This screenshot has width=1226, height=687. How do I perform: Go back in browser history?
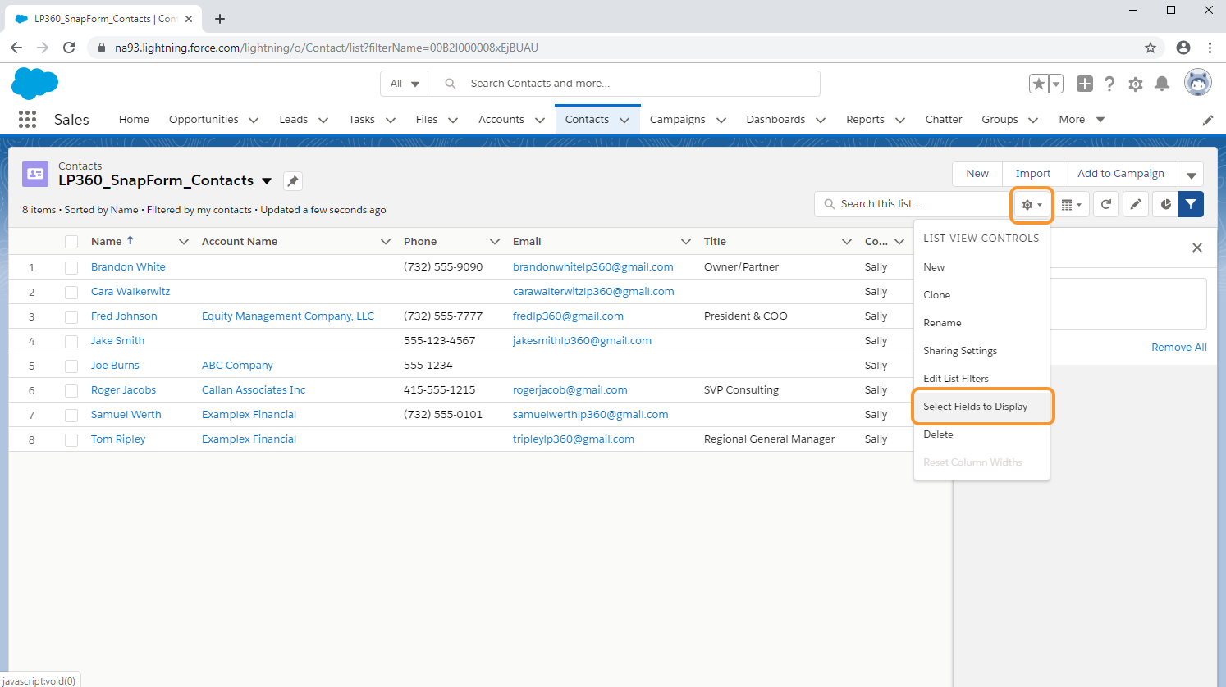click(16, 48)
